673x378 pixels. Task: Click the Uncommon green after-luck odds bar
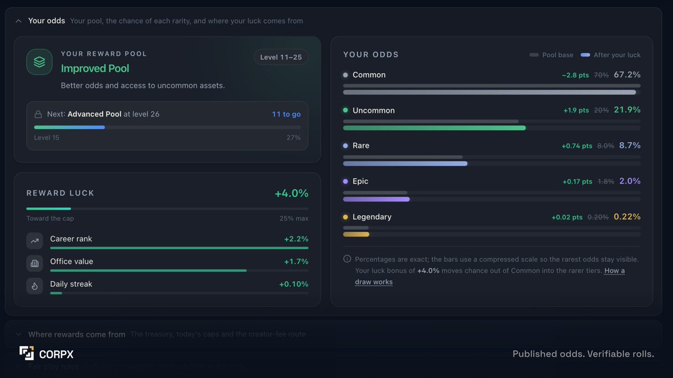click(x=435, y=128)
